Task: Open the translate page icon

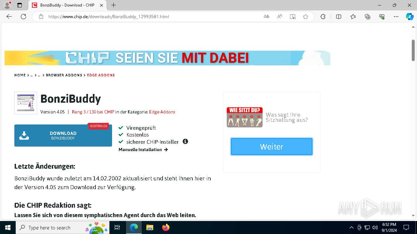Action: [x=266, y=17]
